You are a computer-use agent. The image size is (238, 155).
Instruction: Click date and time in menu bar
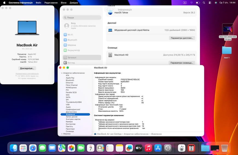(x=227, y=2)
